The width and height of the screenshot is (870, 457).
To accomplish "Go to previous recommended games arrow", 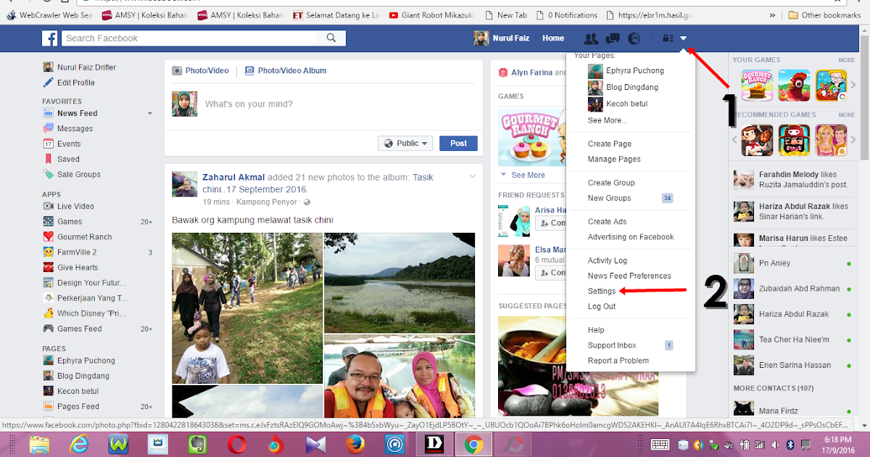I will [734, 140].
